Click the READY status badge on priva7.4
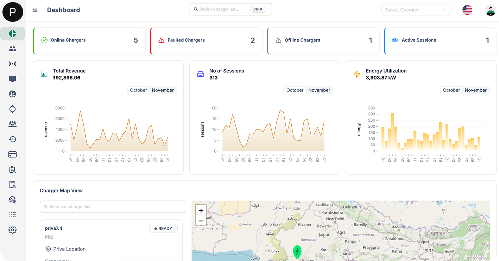 tap(163, 228)
